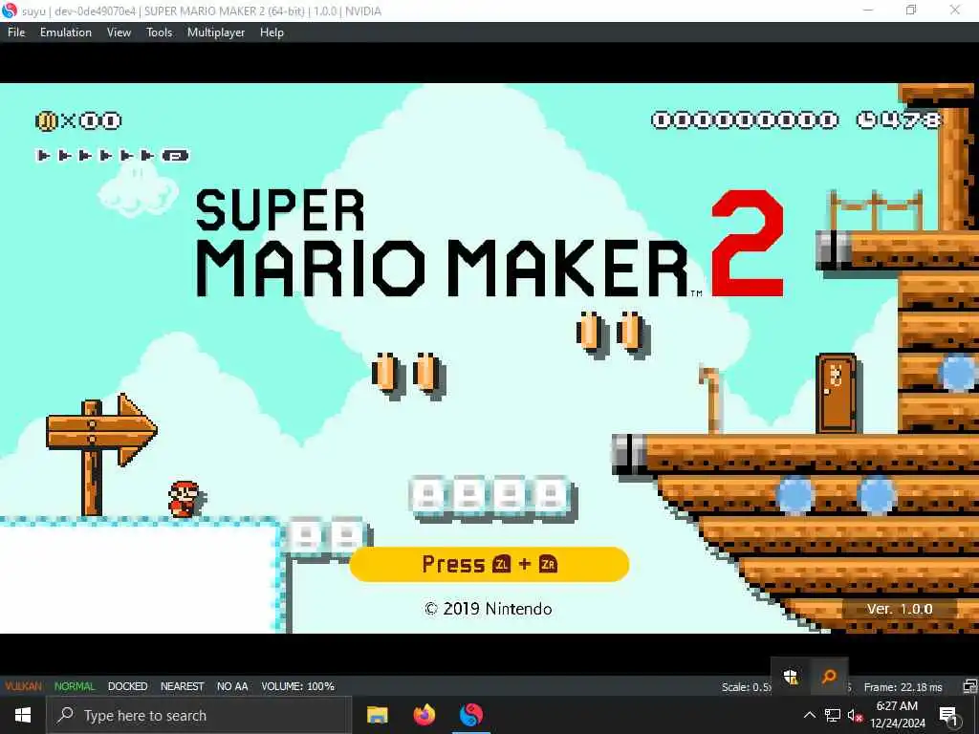Close the suyu emulator window

[x=955, y=11]
